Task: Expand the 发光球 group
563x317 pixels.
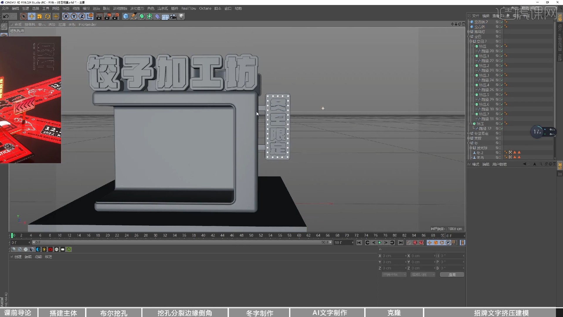Action: pos(471,148)
